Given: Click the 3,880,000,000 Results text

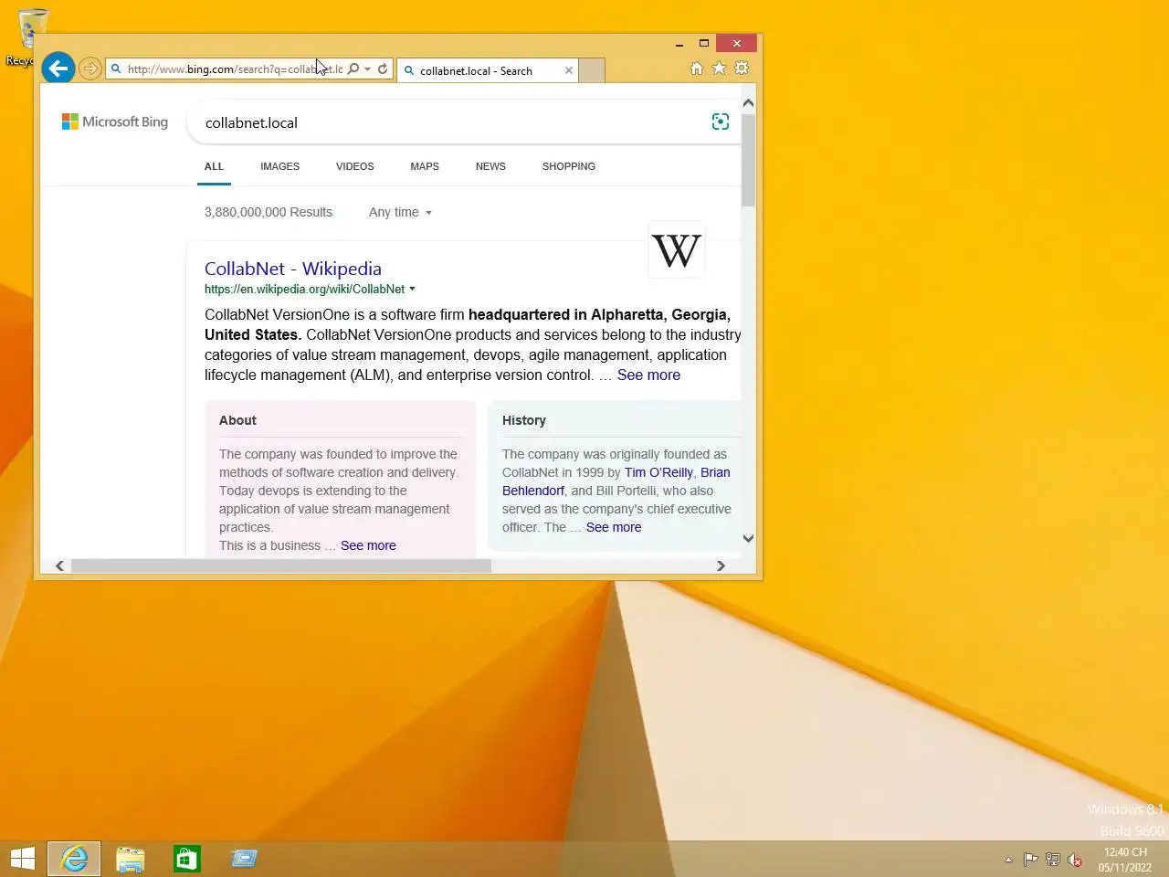Looking at the screenshot, I should [x=269, y=212].
